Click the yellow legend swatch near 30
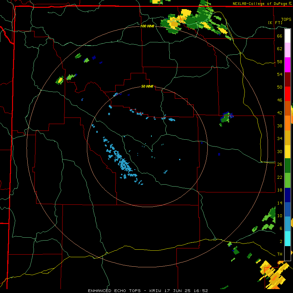Screen dimensions: 293x293 [x=287, y=151]
